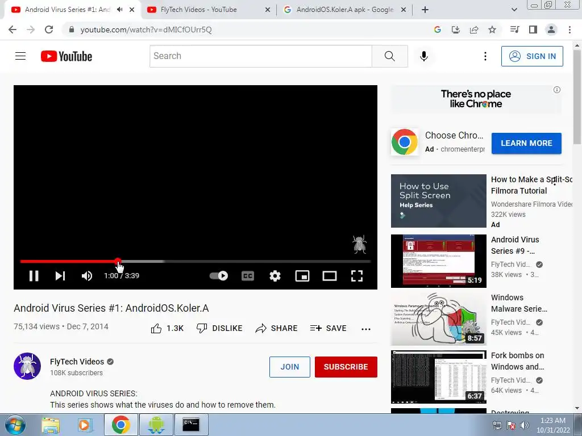Open the ad info icon
Image resolution: width=582 pixels, height=436 pixels.
pyautogui.click(x=557, y=90)
